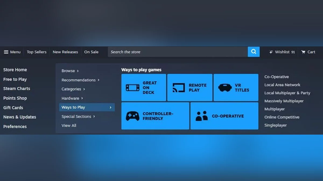The height and width of the screenshot is (181, 323).
Task: Open News & Updates
Action: click(x=20, y=117)
